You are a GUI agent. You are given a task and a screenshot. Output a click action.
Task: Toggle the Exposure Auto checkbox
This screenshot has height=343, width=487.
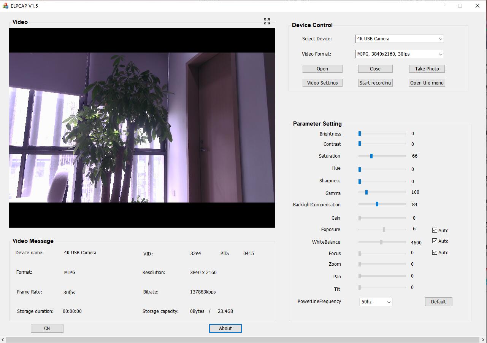[x=435, y=230]
